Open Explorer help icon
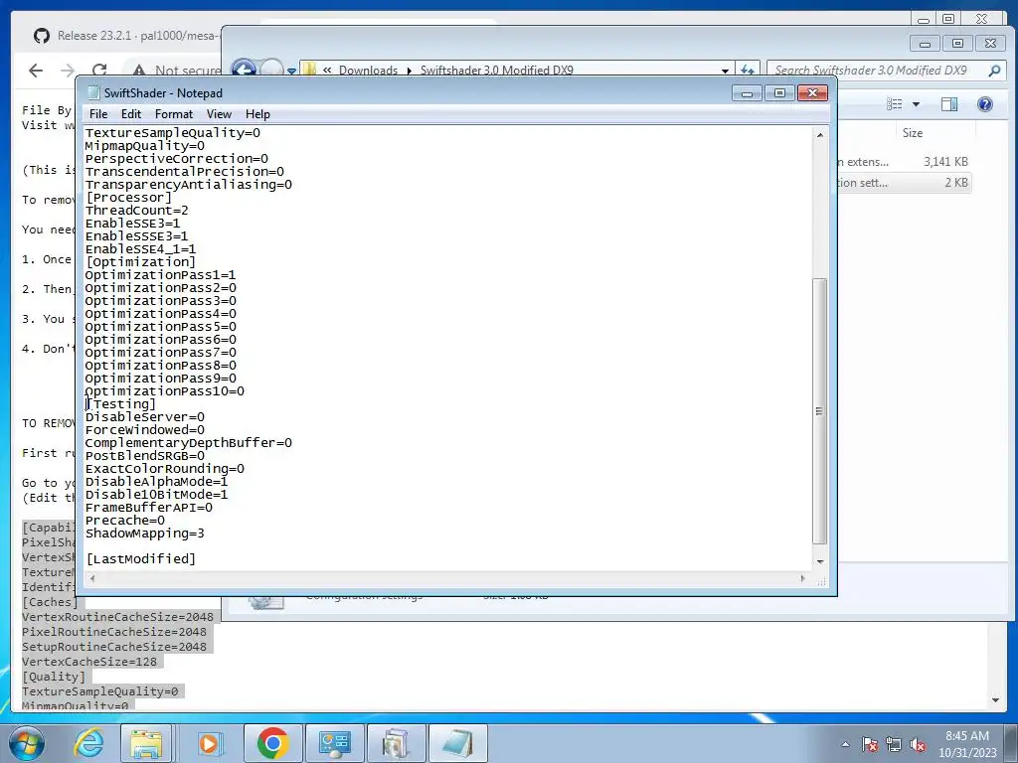Viewport: 1018px width, 763px height. coord(985,103)
